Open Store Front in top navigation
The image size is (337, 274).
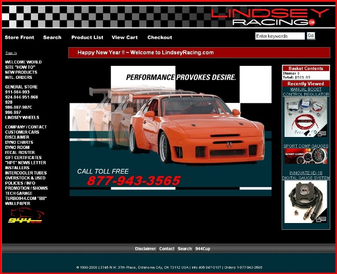(19, 37)
